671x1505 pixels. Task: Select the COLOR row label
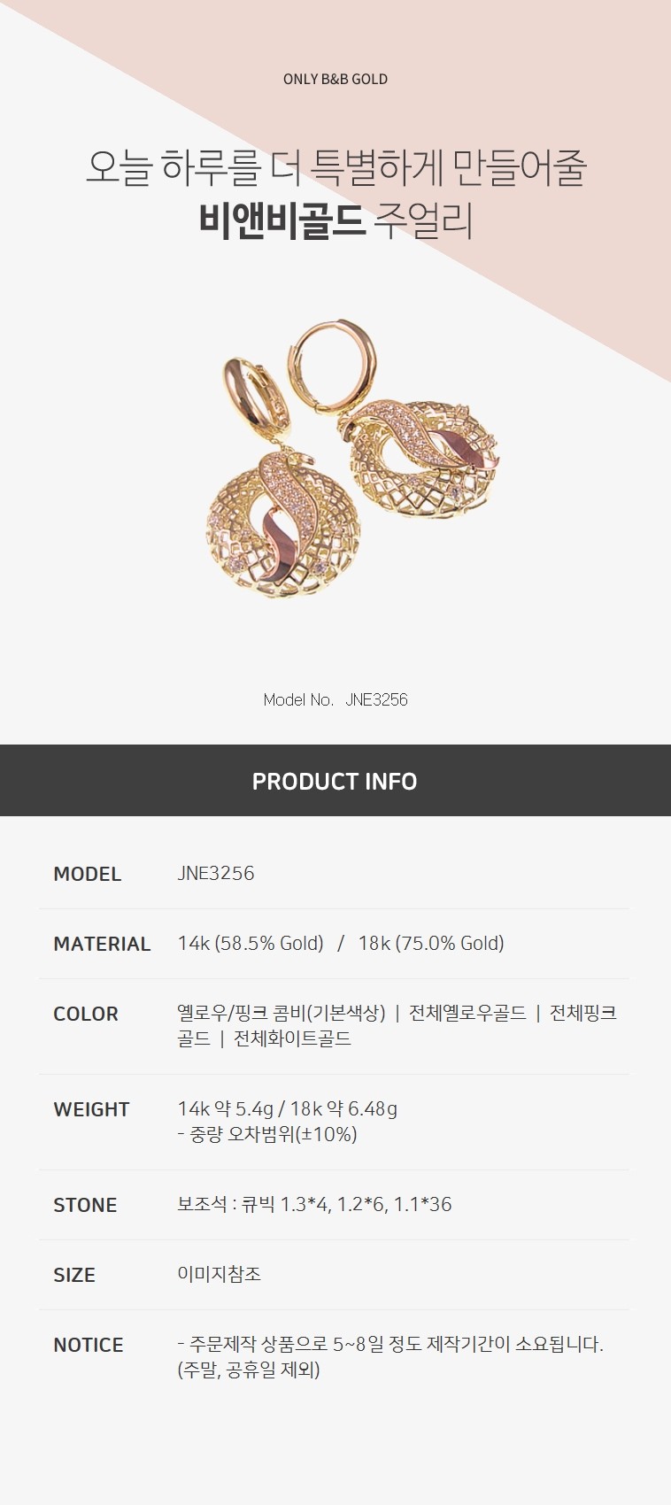coord(85,1014)
